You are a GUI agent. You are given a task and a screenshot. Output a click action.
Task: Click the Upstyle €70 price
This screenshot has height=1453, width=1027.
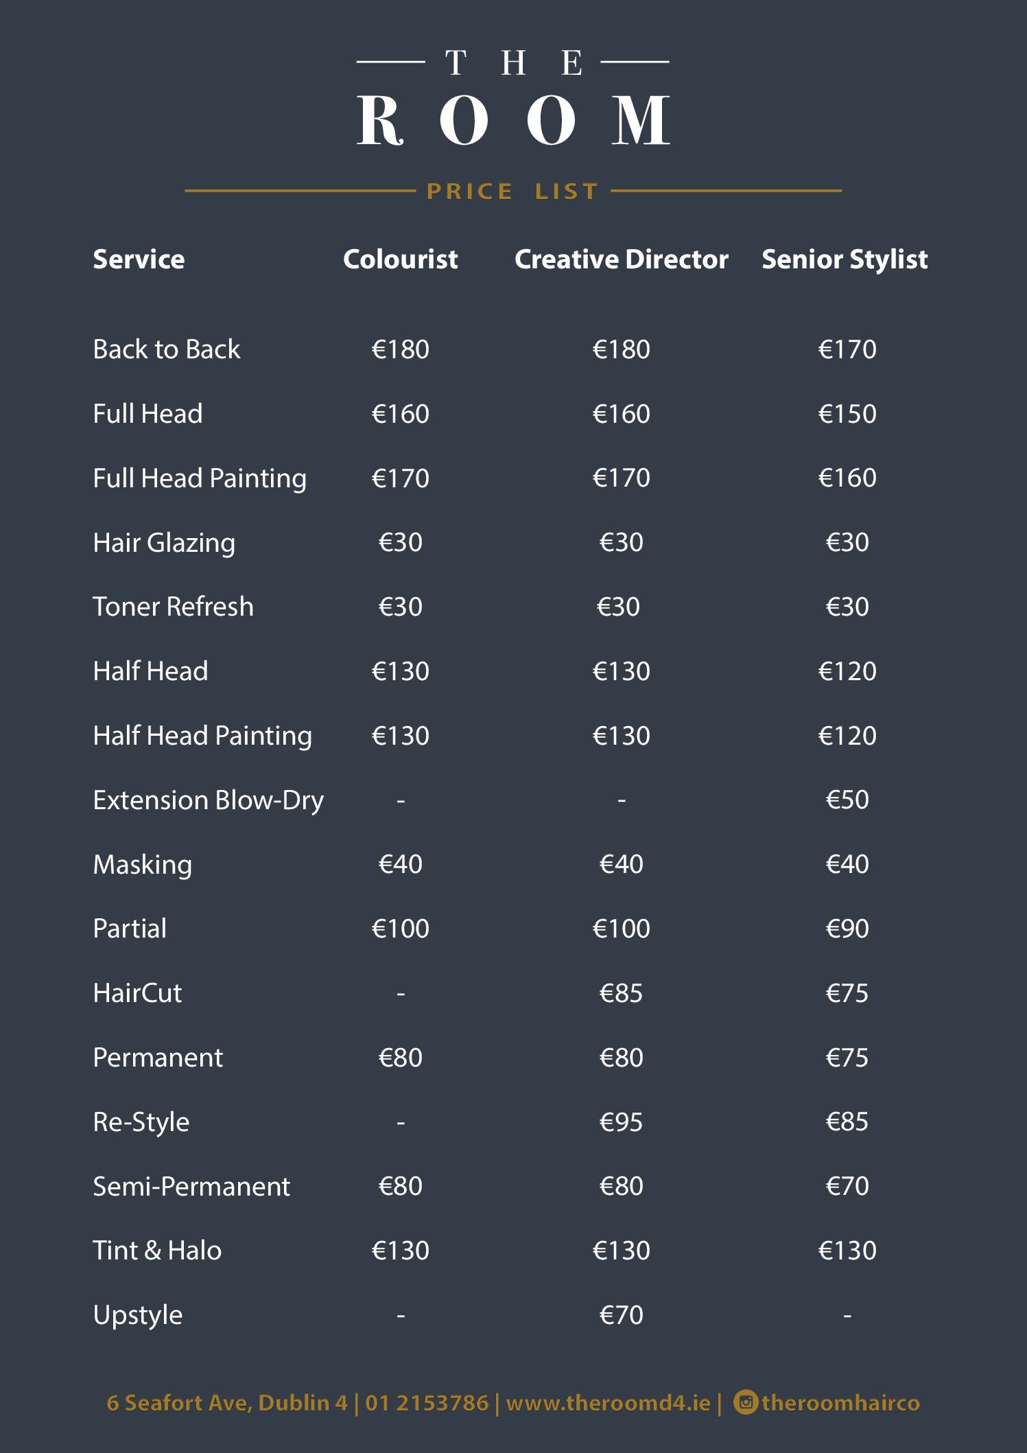621,1315
